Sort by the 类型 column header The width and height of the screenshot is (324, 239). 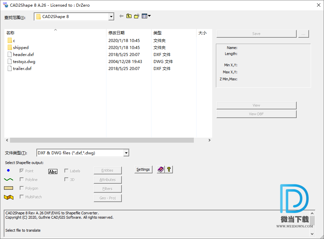tap(174, 33)
